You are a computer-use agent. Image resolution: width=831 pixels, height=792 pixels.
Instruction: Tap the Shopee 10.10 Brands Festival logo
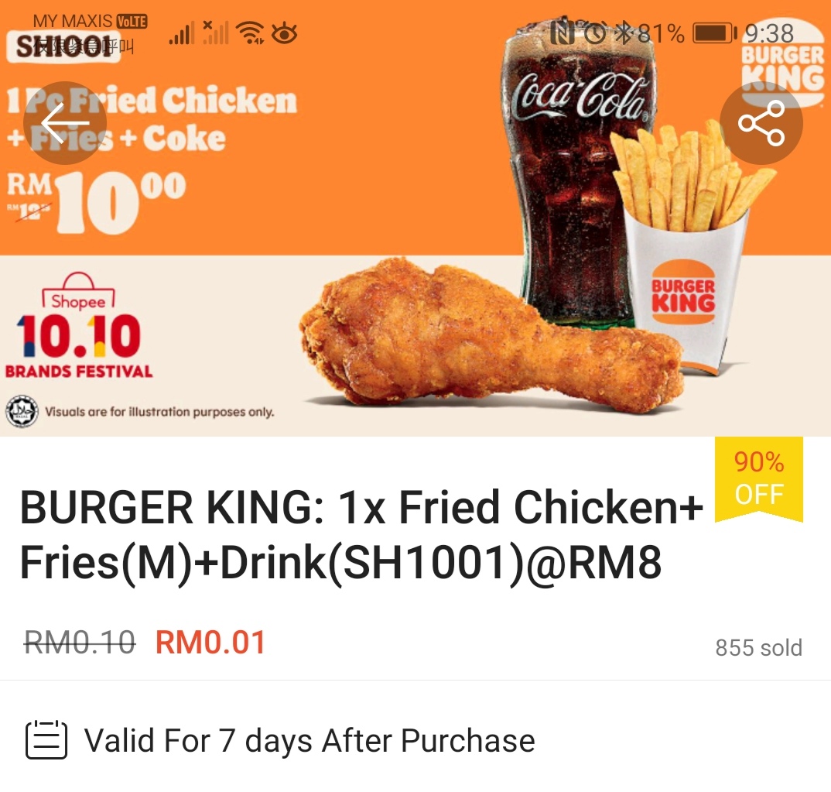coord(78,325)
